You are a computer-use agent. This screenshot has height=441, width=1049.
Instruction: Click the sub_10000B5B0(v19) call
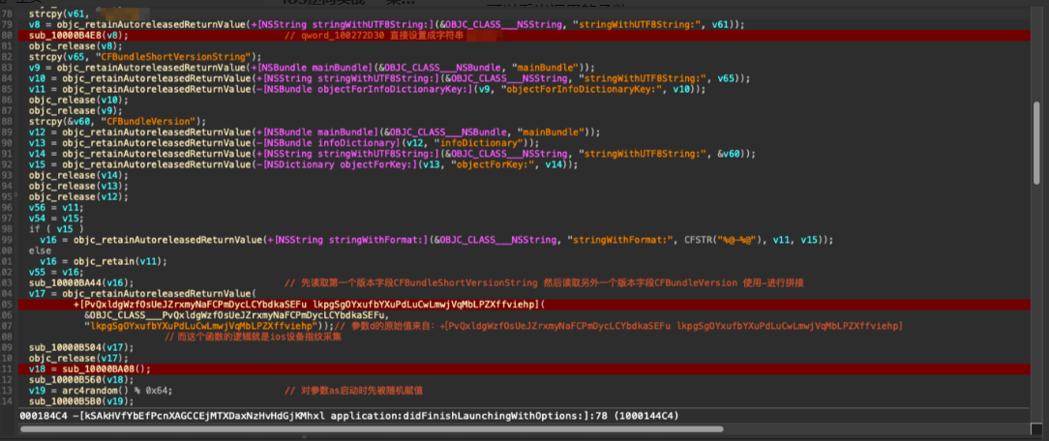pyautogui.click(x=81, y=401)
